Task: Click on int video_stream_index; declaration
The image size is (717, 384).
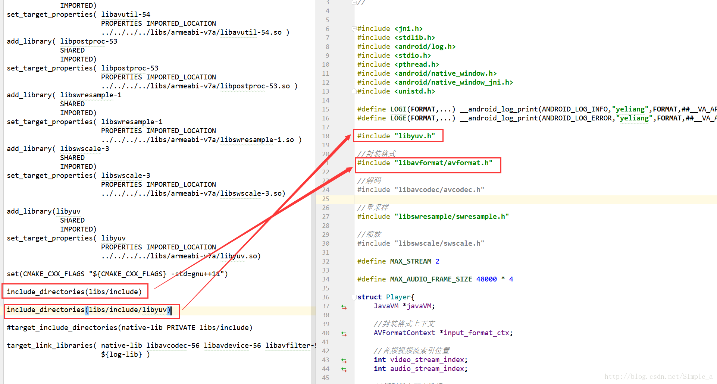Action: [421, 359]
